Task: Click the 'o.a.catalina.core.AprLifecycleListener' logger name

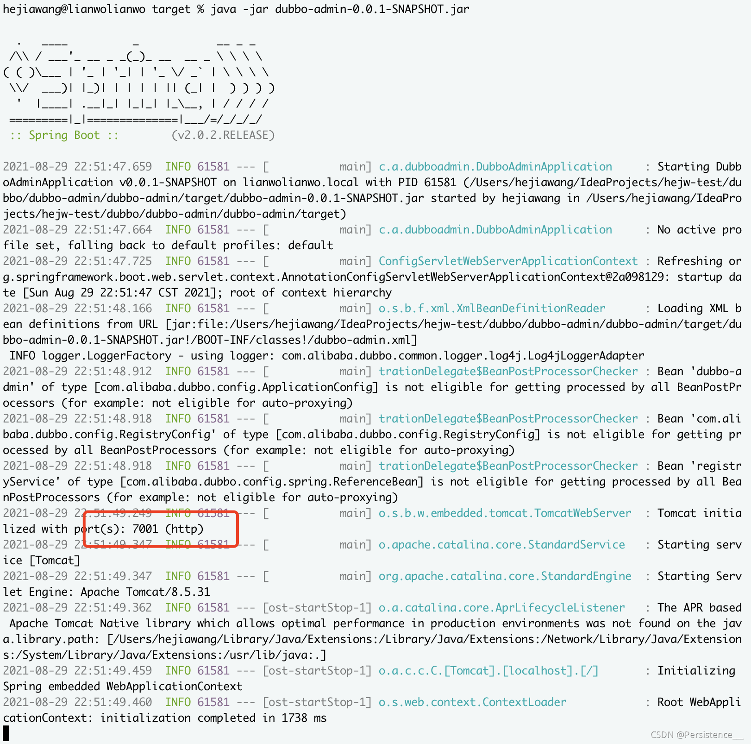Action: pyautogui.click(x=502, y=608)
